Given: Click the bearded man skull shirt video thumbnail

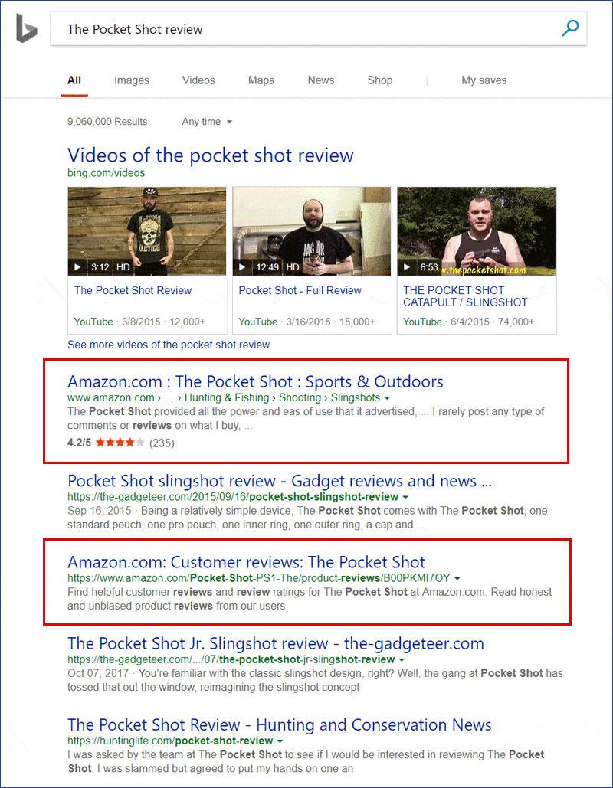Looking at the screenshot, I should pos(147,231).
